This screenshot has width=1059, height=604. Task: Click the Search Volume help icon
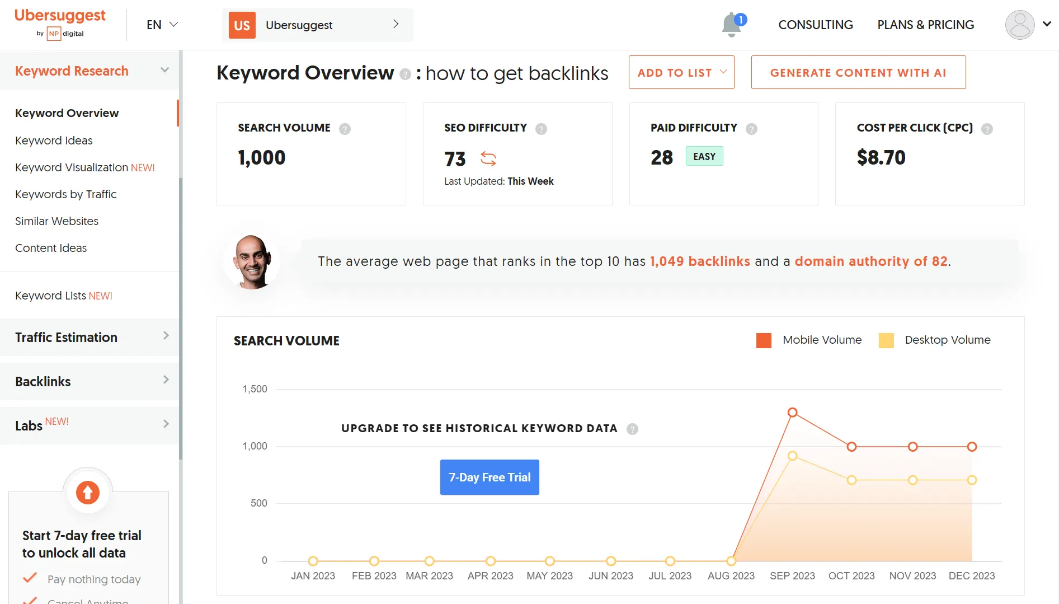click(x=345, y=129)
